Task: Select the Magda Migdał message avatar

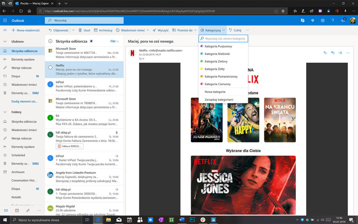Action: [50, 208]
